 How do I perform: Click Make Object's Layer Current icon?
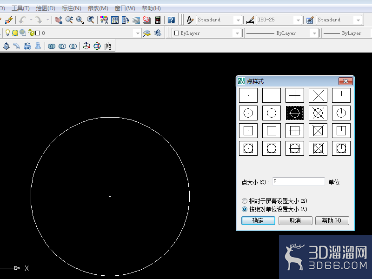pyautogui.click(x=147, y=33)
